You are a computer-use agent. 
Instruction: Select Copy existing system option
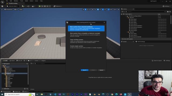pos(86,41)
